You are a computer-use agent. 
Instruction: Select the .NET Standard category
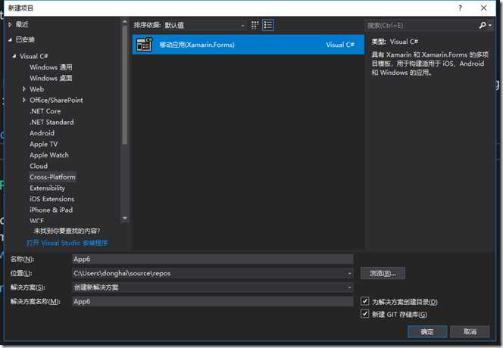click(52, 122)
